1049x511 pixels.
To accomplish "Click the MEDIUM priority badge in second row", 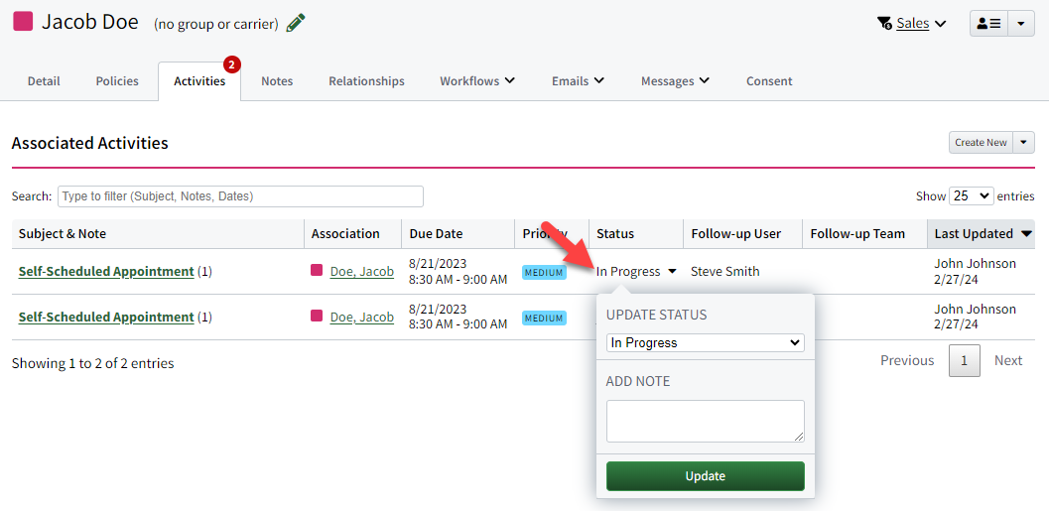I will (x=544, y=318).
